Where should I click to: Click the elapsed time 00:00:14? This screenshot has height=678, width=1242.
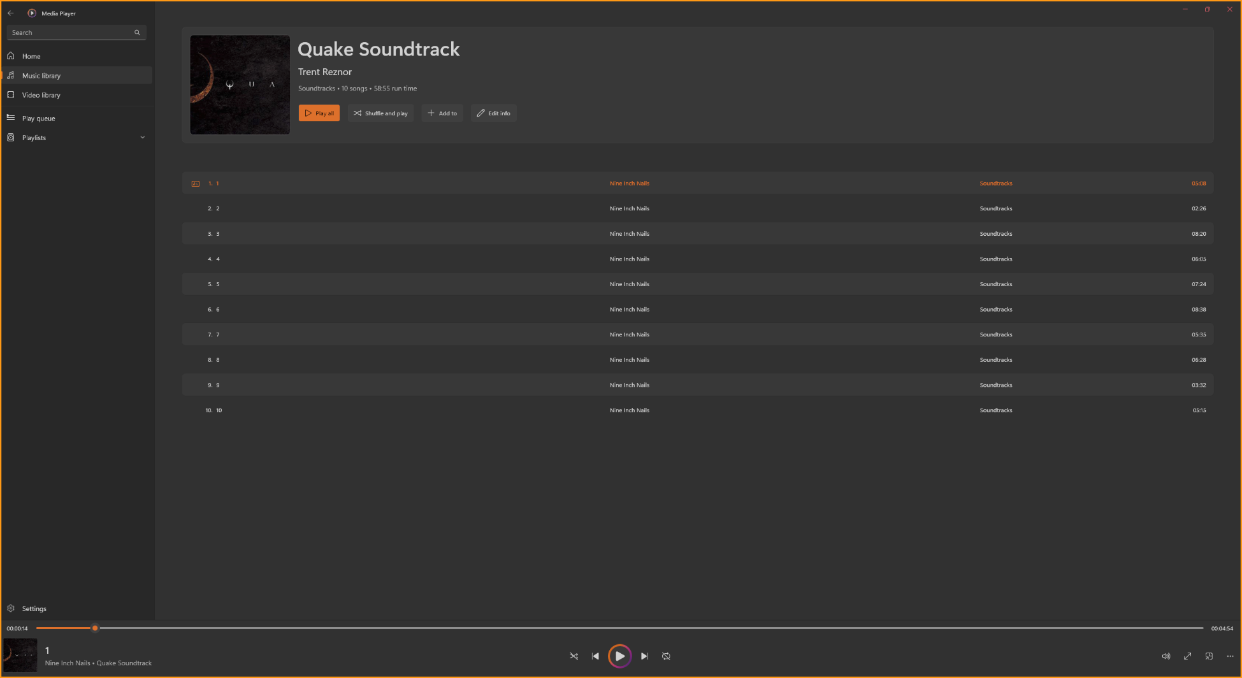pyautogui.click(x=17, y=628)
